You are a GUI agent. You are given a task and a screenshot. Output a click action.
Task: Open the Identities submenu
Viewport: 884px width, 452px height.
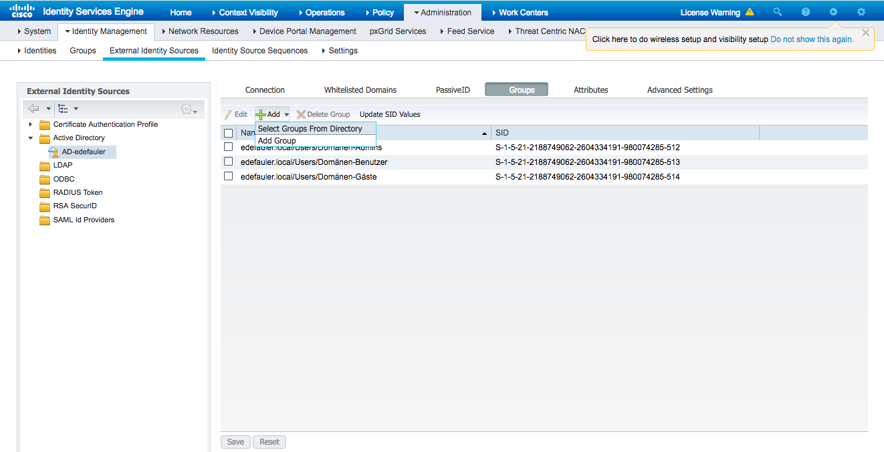click(37, 50)
